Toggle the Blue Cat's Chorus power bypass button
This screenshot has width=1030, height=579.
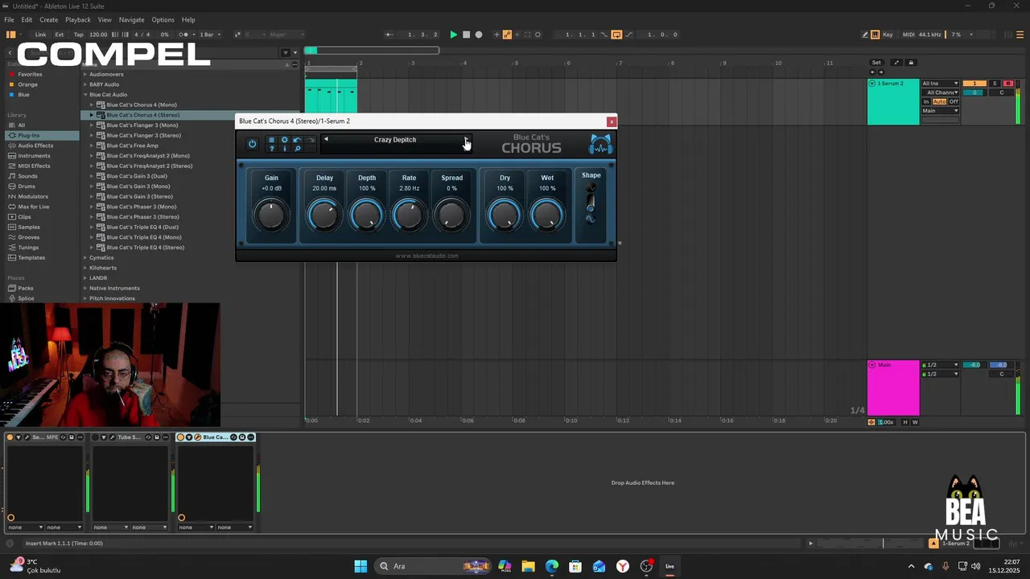click(x=252, y=144)
